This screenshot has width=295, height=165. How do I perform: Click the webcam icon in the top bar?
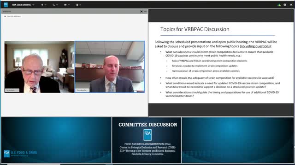pyautogui.click(x=65, y=5)
